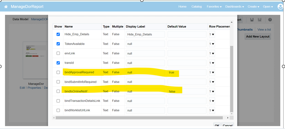
Task: Click Edit link under ManageDor layout
Action: pyautogui.click(x=22, y=88)
